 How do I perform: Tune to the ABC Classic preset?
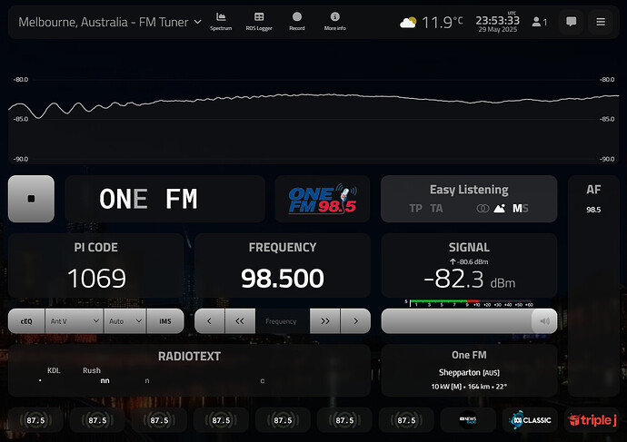coord(530,420)
